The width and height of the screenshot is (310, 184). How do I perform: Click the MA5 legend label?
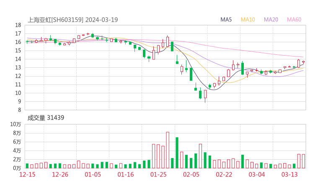[x=226, y=20]
